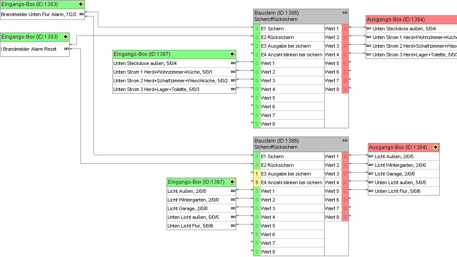
Task: Click E2 Rücksichern label in the lower Baustein
Action: coord(277,165)
